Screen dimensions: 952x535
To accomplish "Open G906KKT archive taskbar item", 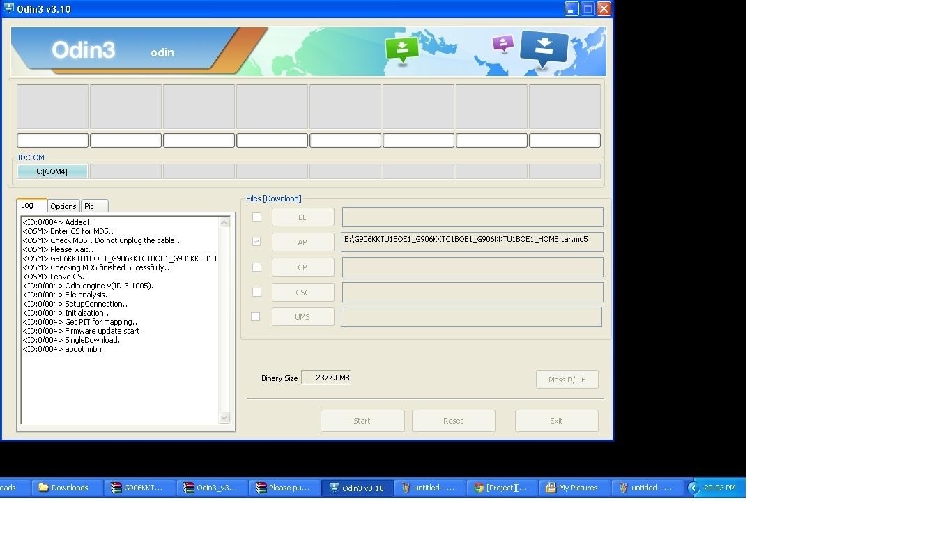I will pyautogui.click(x=139, y=488).
